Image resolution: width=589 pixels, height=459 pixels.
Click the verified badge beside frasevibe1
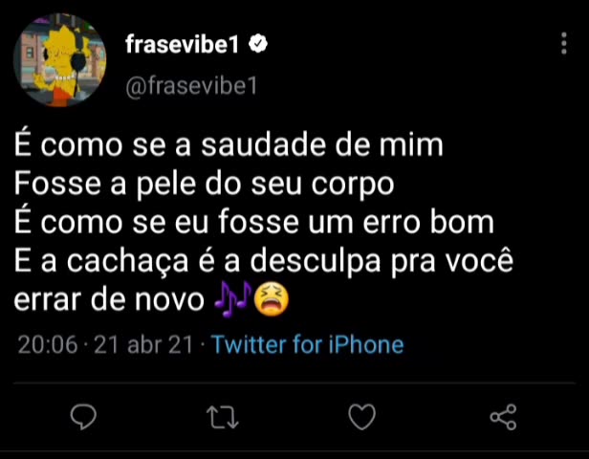point(258,44)
